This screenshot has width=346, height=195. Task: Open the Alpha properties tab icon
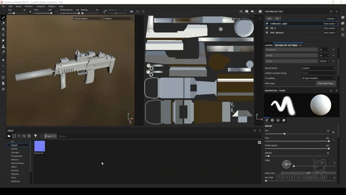(x=272, y=120)
